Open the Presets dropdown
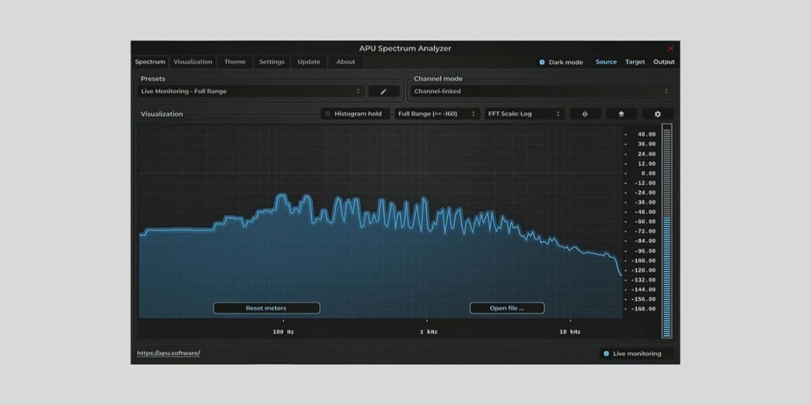This screenshot has height=405, width=811. (250, 90)
